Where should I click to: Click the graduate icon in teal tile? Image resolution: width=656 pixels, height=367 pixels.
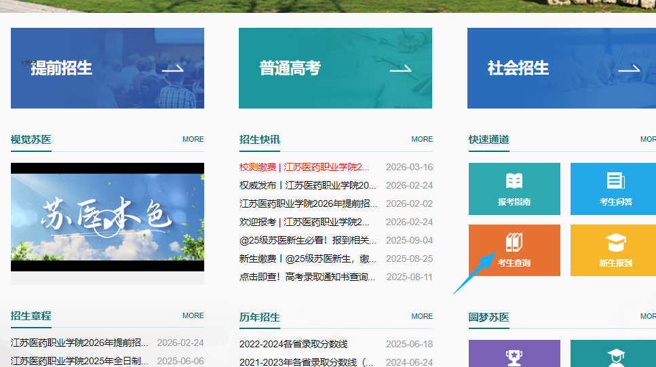[615, 355]
